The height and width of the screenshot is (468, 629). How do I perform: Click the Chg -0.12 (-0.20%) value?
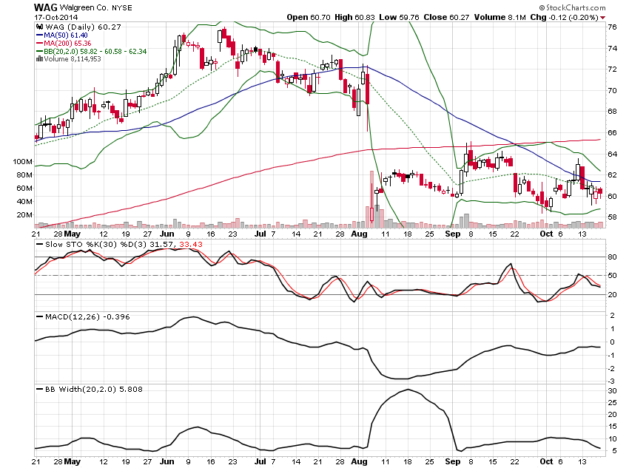(x=564, y=17)
